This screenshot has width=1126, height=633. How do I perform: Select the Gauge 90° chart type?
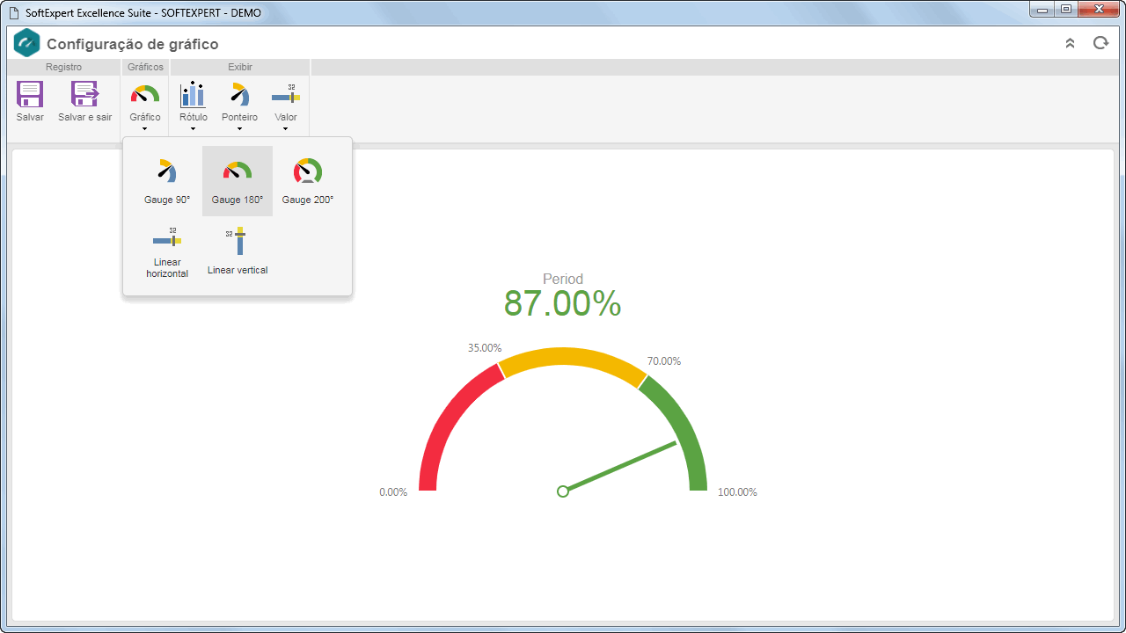pyautogui.click(x=167, y=181)
